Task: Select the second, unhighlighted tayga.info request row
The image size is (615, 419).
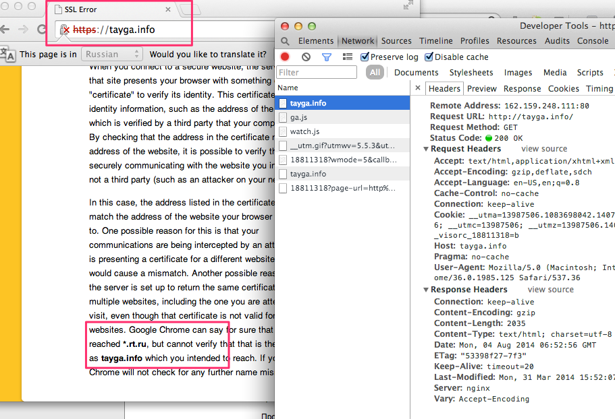Action: [x=343, y=174]
